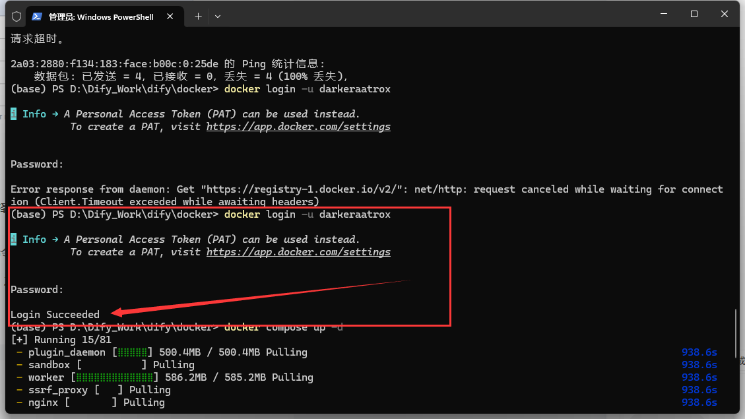The width and height of the screenshot is (745, 419).
Task: Click the arrow symbol after the second Info label
Action: pos(55,239)
